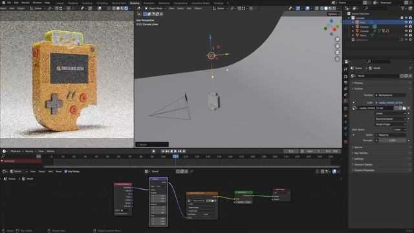The height and width of the screenshot is (233, 414).
Task: Jump to previous keyframe
Action: (167, 151)
